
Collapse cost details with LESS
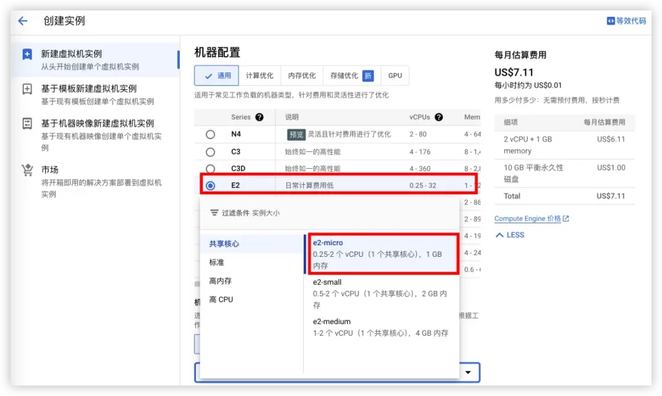(x=510, y=235)
